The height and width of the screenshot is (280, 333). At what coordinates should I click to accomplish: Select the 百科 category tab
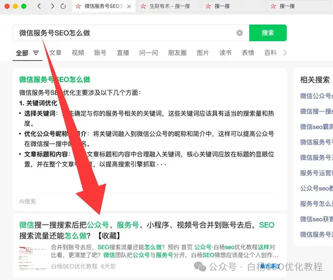point(271,53)
